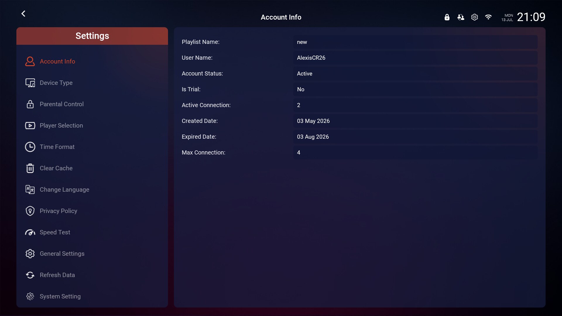This screenshot has height=316, width=562.
Task: Click the Expired Date label
Action: pos(199,137)
